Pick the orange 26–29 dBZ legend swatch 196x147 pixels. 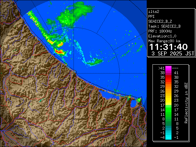[168, 91]
